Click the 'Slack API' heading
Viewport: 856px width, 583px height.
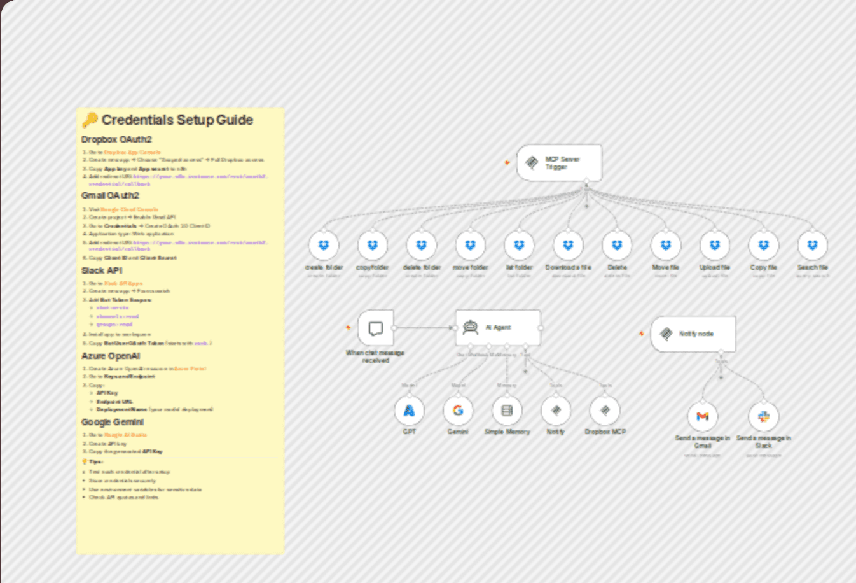point(102,270)
